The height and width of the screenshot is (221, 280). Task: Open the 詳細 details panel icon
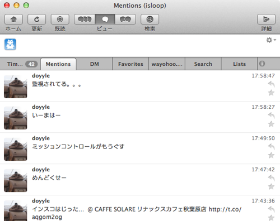[266, 20]
